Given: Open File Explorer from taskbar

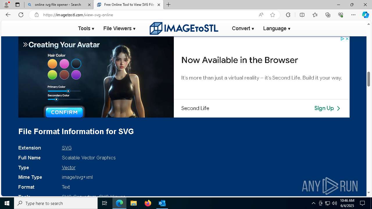Looking at the screenshot, I should pyautogui.click(x=133, y=203).
